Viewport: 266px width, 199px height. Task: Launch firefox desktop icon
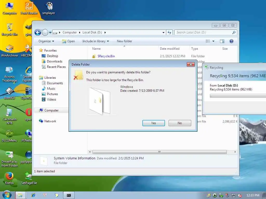pos(10,178)
